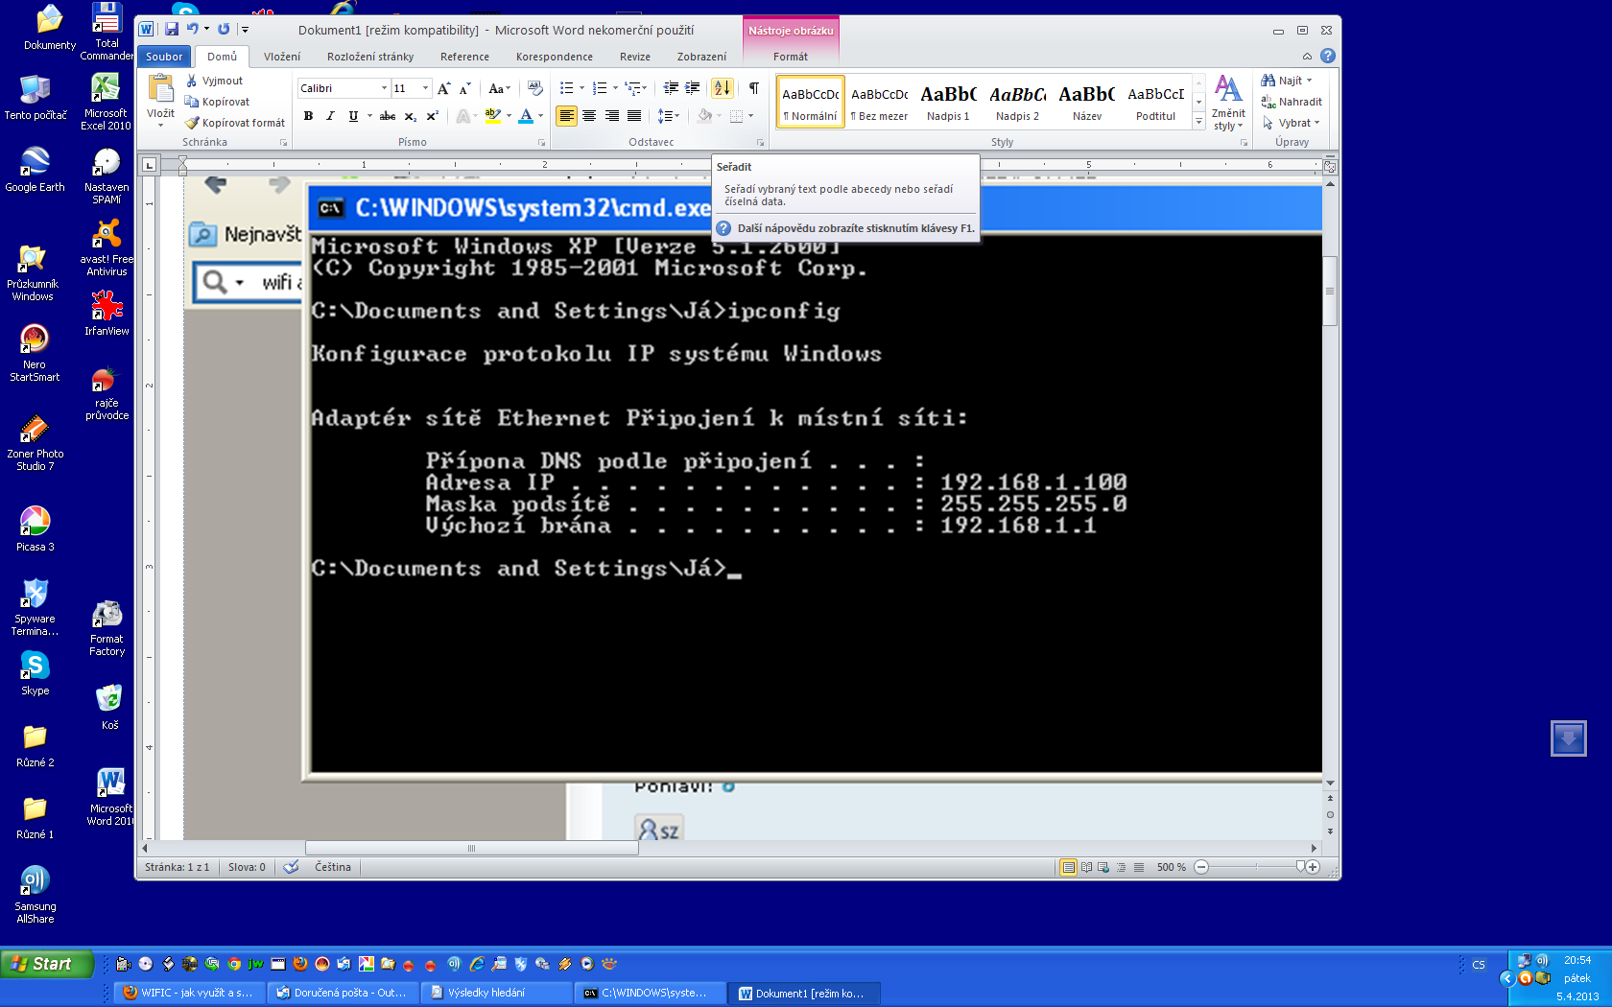The height and width of the screenshot is (1007, 1612).
Task: Click the horizontal scrollbar thumb
Action: tap(471, 848)
